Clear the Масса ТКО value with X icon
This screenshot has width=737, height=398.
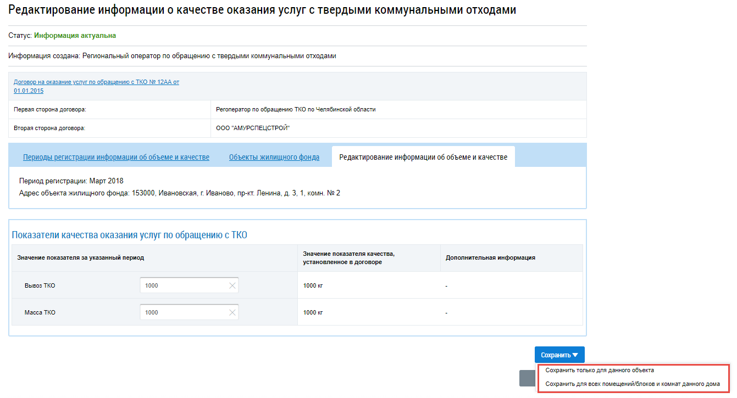(232, 312)
